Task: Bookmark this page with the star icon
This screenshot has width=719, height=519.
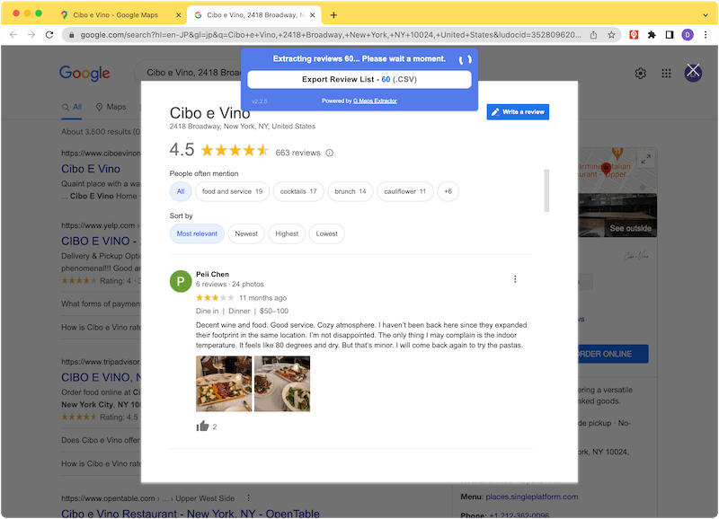Action: [x=611, y=35]
